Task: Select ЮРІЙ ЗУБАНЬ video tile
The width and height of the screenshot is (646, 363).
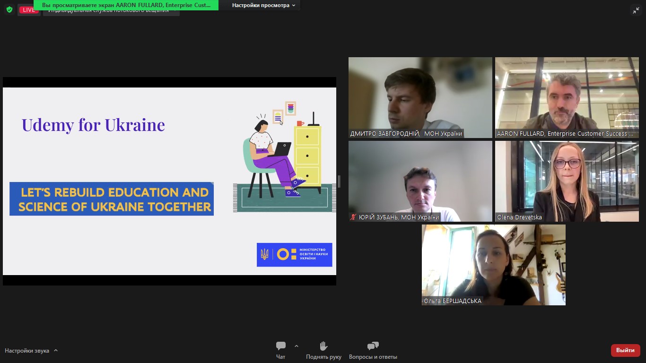Action: click(420, 181)
